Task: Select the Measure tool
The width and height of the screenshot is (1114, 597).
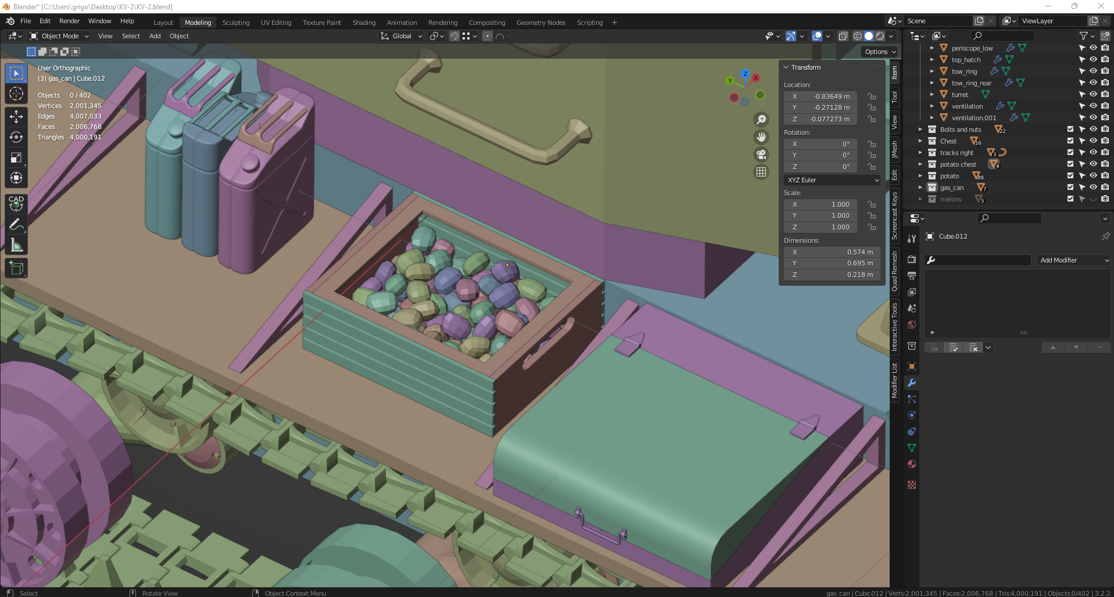Action: (x=16, y=246)
